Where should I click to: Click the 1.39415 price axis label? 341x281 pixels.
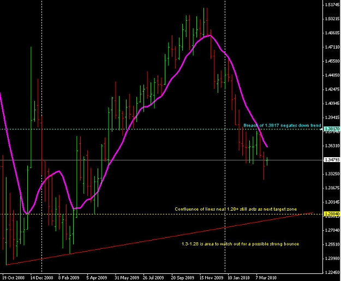[x=332, y=118]
